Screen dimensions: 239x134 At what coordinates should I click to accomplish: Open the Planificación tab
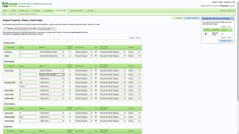tap(24, 10)
